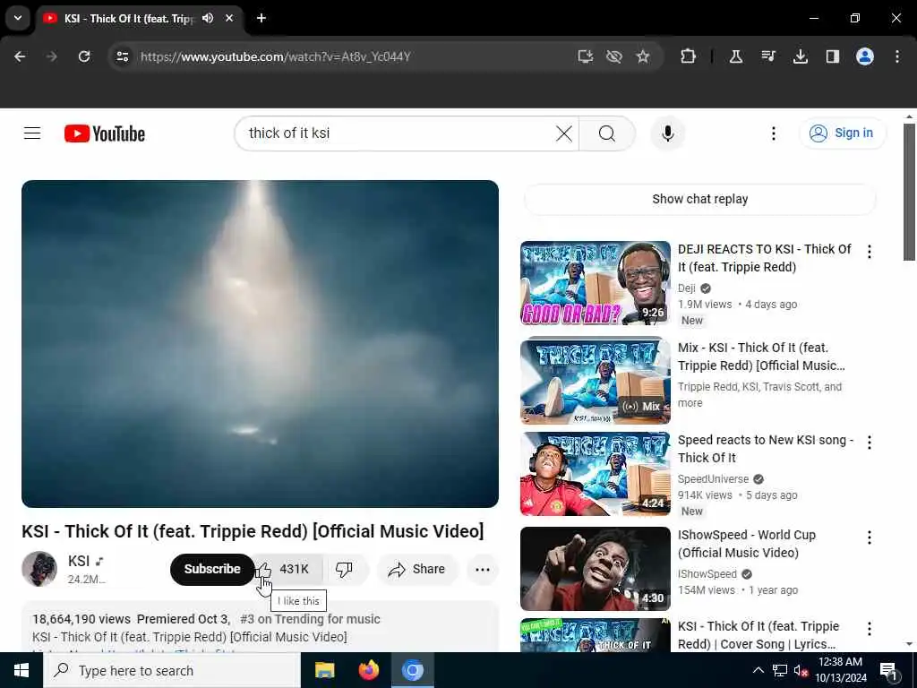Open the Share dialog
Image resolution: width=917 pixels, height=688 pixels.
[417, 569]
